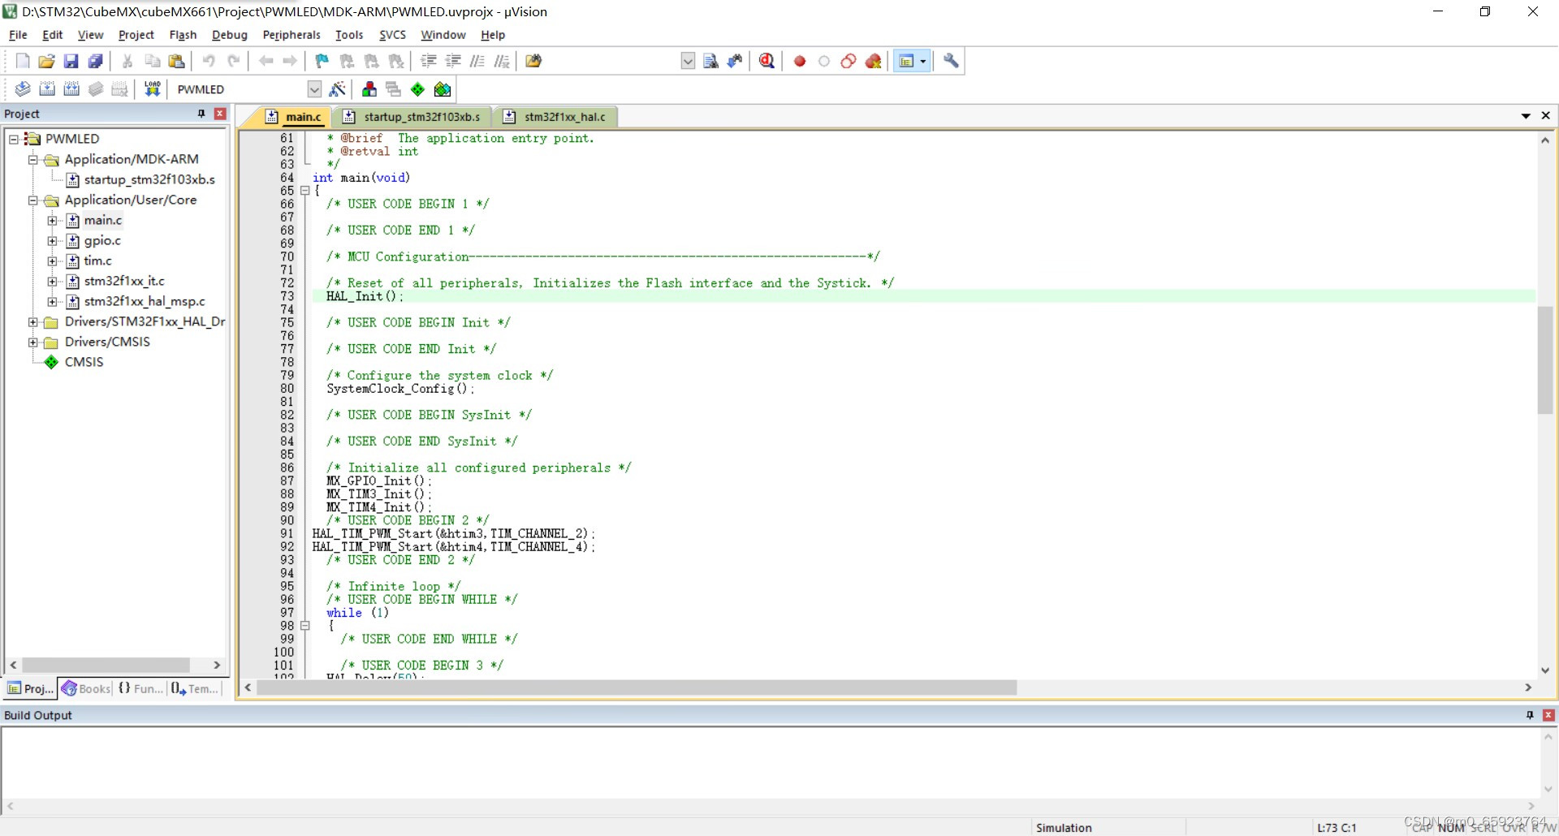1559x836 pixels.
Task: Close the active editor tab
Action: point(1546,116)
